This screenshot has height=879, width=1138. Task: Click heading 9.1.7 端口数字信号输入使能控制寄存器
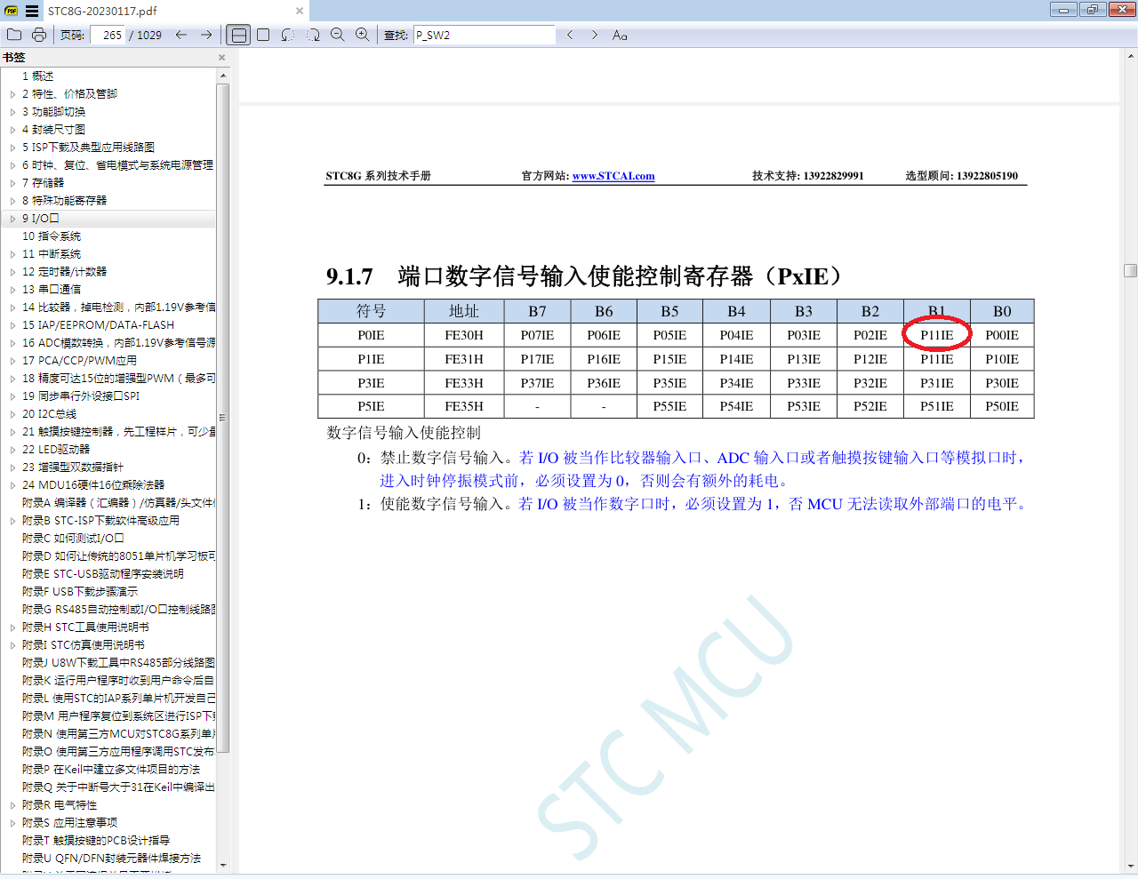583,276
